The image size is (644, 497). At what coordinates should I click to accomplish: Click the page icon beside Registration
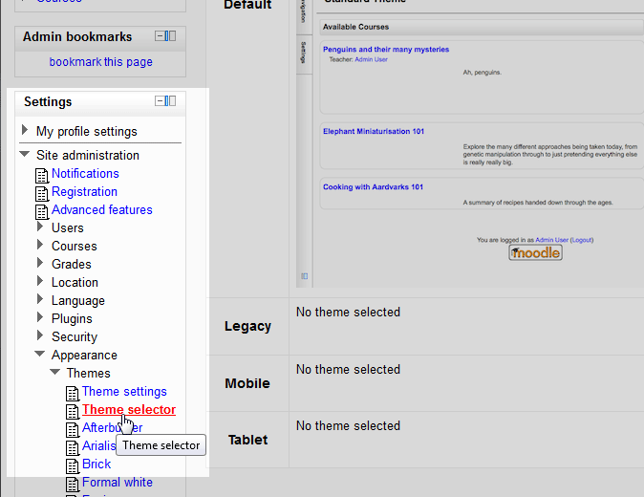click(41, 192)
